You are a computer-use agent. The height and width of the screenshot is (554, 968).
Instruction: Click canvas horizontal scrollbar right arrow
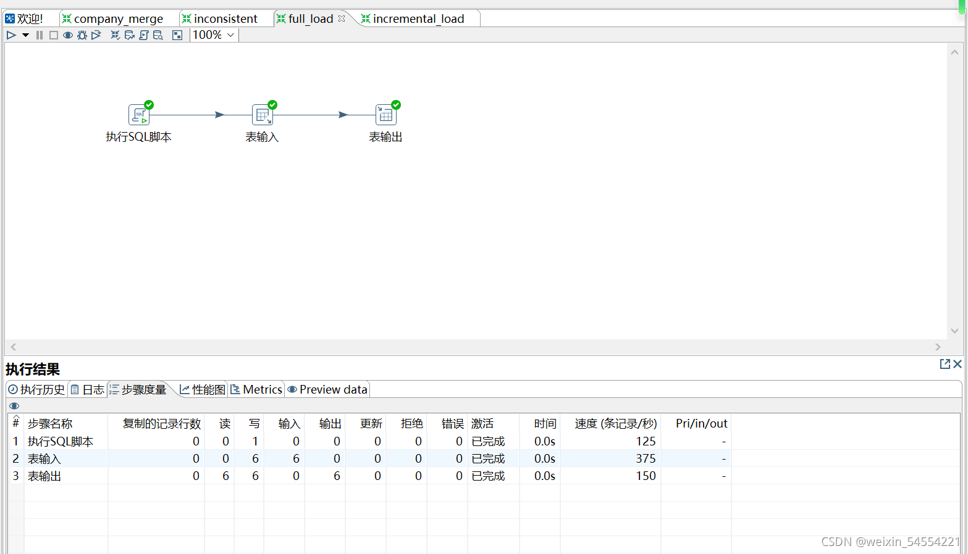click(938, 347)
